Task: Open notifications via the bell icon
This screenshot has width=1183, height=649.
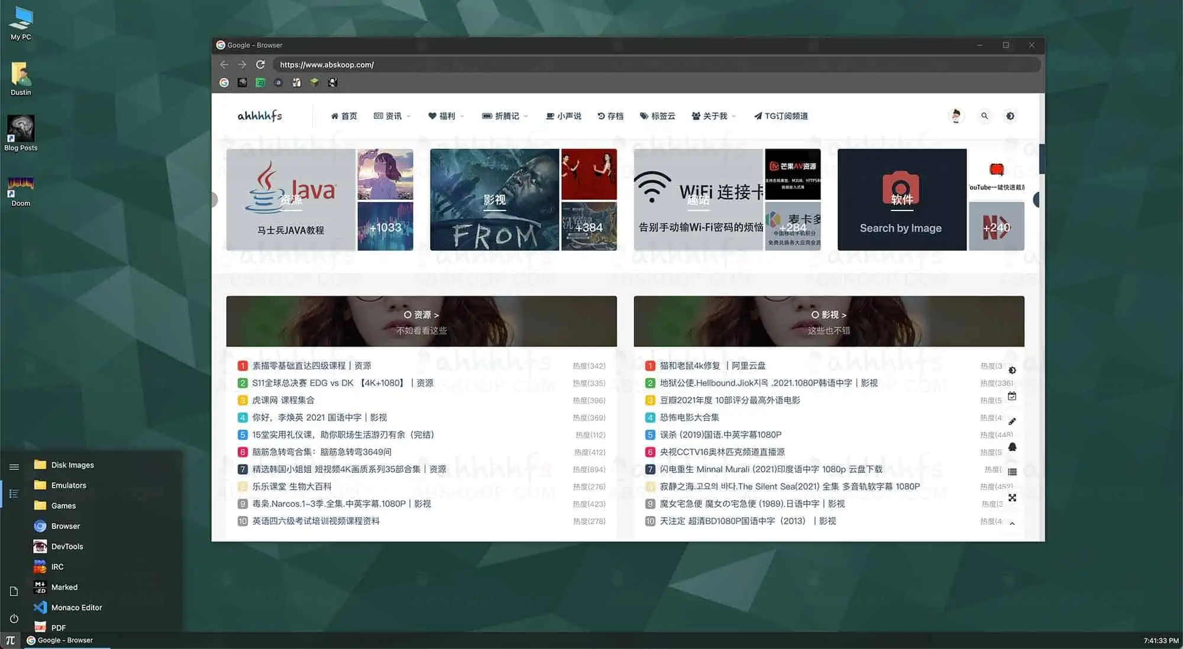Action: (x=1013, y=447)
